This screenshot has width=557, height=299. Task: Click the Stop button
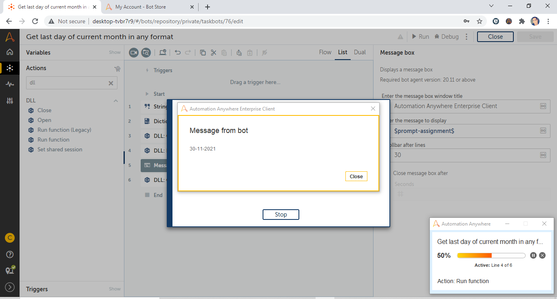point(281,215)
